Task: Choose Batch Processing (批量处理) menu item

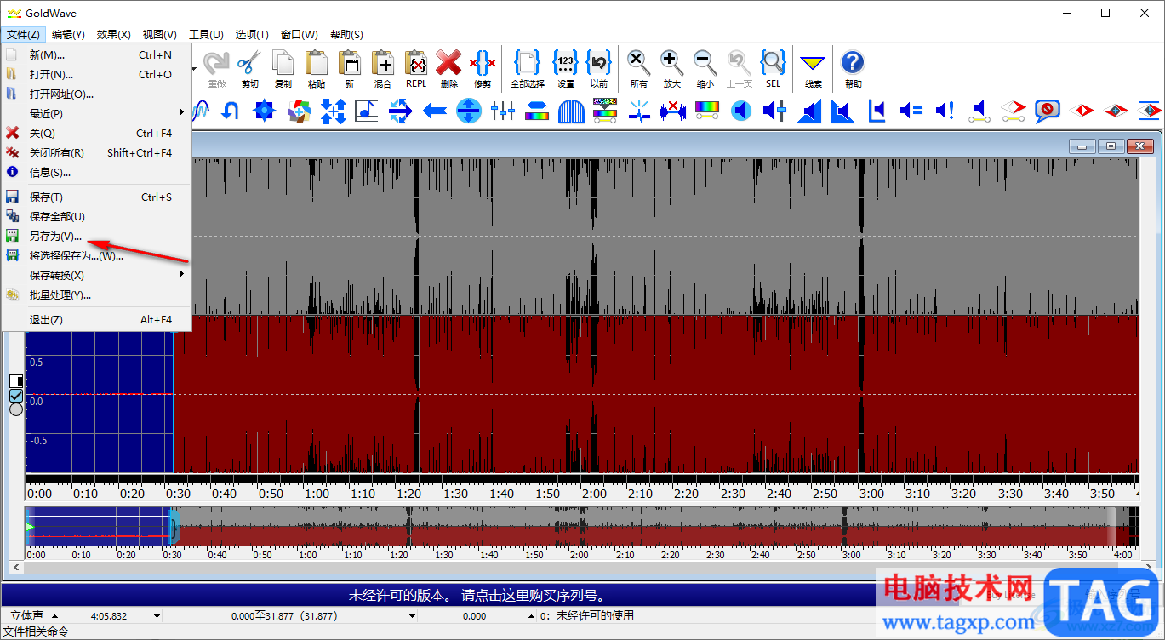Action: pyautogui.click(x=97, y=294)
